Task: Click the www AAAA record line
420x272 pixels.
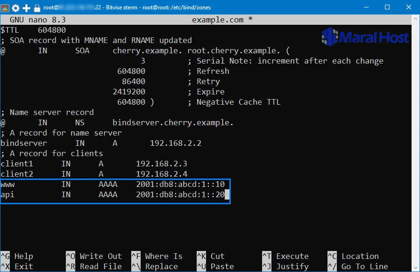Action: (93, 184)
